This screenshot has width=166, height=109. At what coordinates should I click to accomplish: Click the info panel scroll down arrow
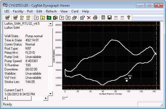pos(50,94)
